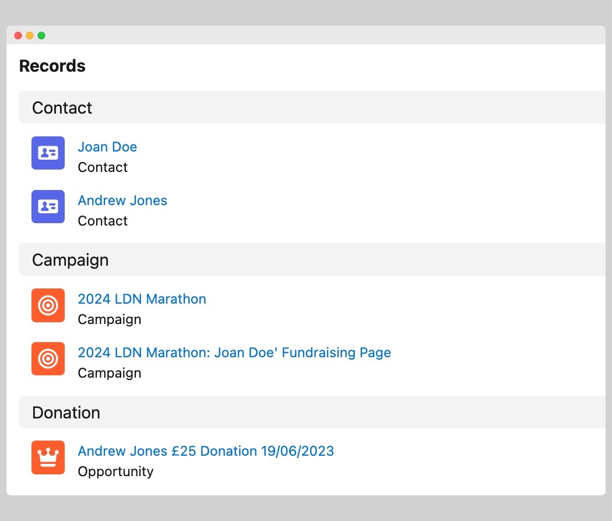The width and height of the screenshot is (612, 521).
Task: Click the target icon for 2024 LDN Marathon
Action: 48,305
